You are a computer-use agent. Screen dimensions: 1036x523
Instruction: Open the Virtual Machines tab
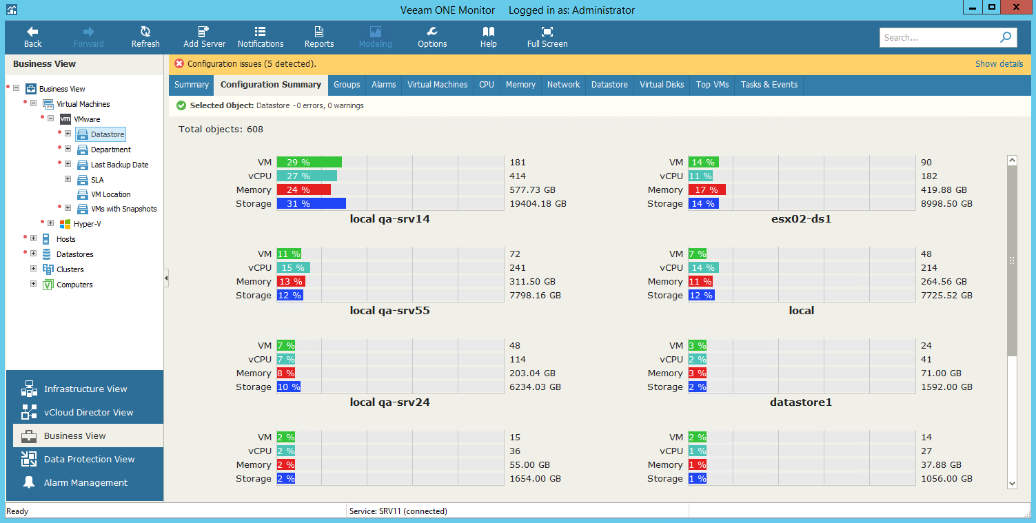tap(438, 85)
